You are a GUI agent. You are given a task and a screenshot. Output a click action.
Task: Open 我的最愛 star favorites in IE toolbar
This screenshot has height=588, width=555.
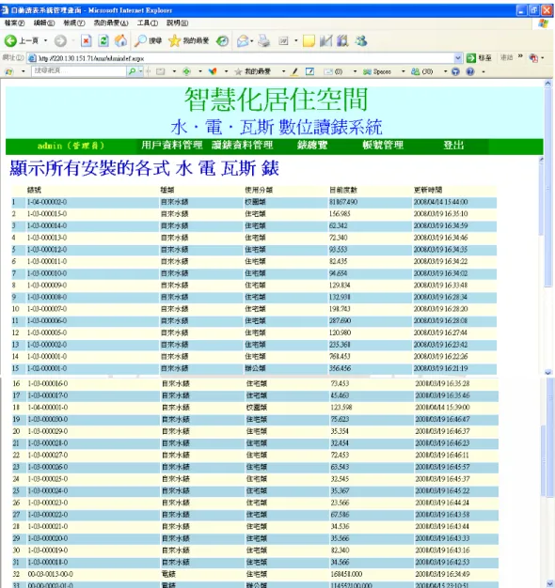click(189, 41)
